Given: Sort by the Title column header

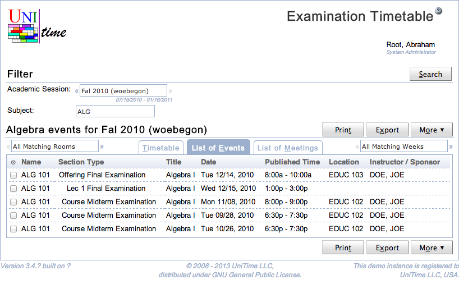Looking at the screenshot, I should click(x=173, y=162).
